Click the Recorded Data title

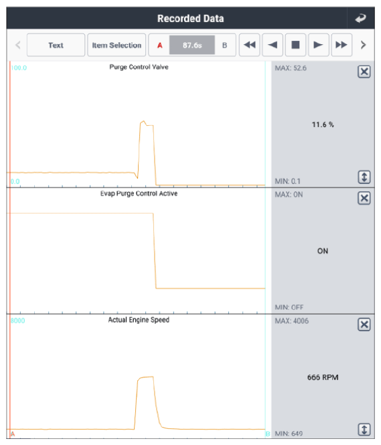coord(190,19)
